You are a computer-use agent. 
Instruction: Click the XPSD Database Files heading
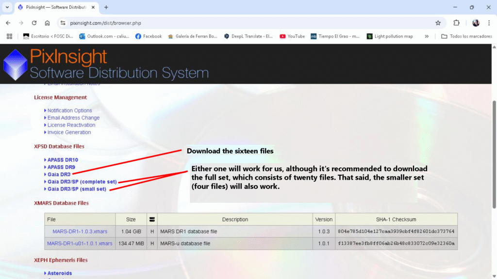pyautogui.click(x=59, y=146)
